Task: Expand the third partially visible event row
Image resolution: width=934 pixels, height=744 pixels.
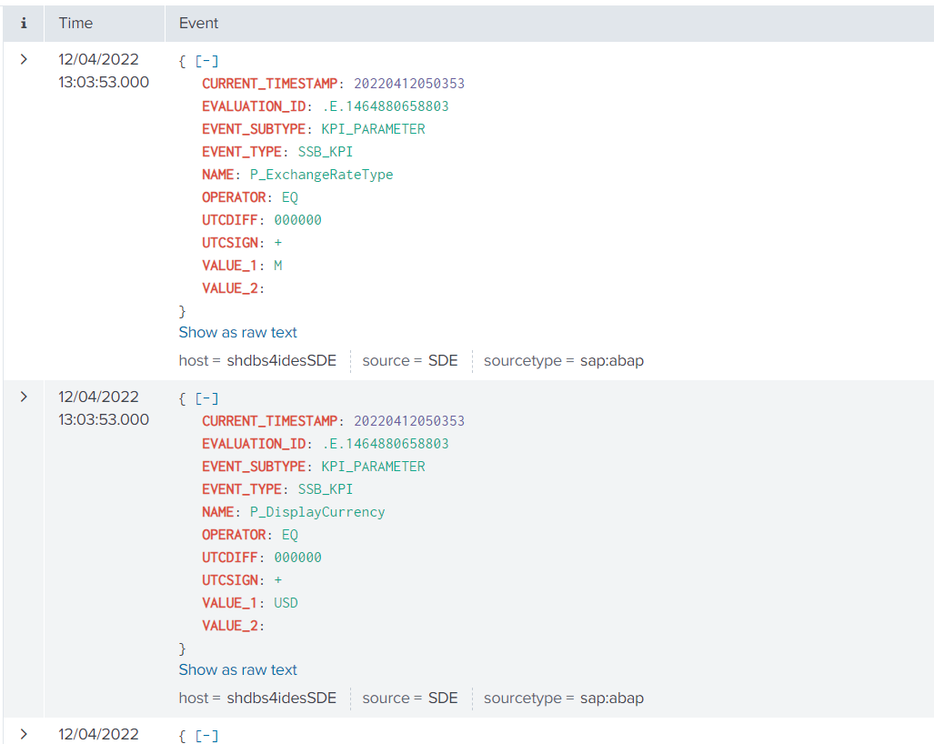Action: tap(24, 733)
